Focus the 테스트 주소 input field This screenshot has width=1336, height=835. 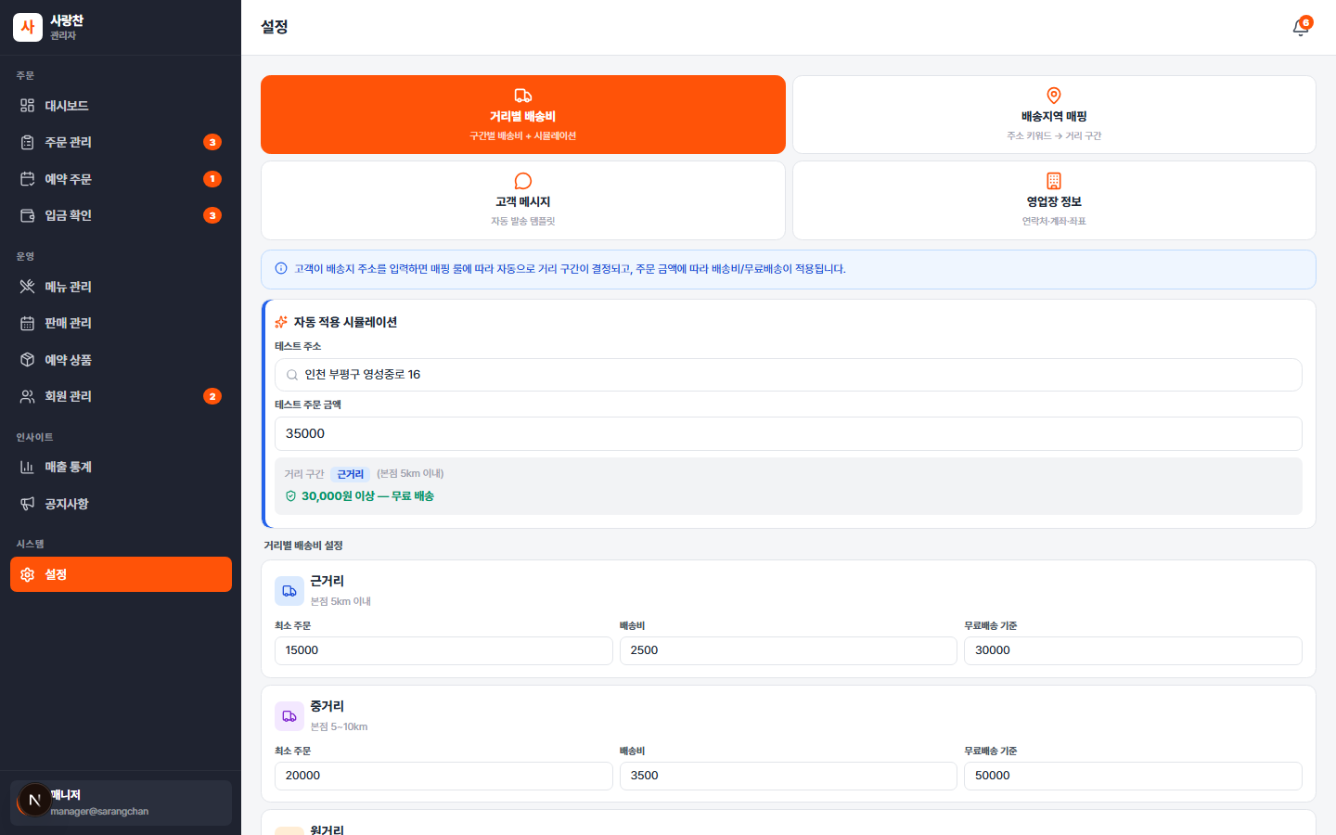(789, 375)
